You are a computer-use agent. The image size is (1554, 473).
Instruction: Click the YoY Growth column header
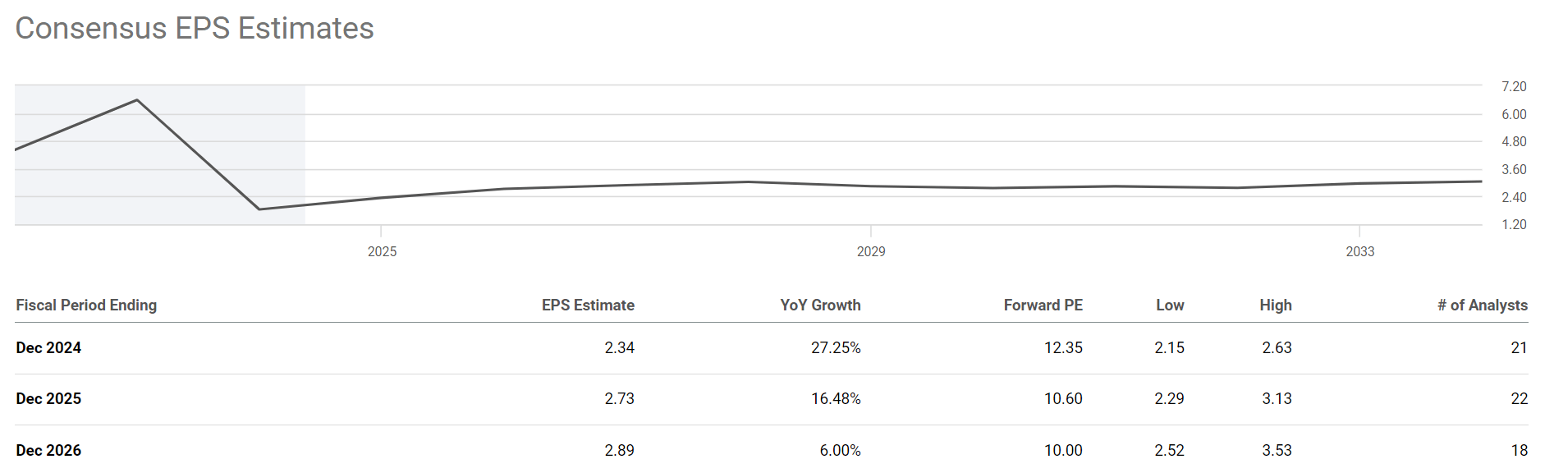[820, 305]
